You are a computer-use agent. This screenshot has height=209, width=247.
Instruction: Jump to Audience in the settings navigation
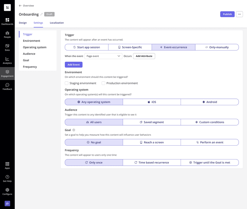(29, 54)
